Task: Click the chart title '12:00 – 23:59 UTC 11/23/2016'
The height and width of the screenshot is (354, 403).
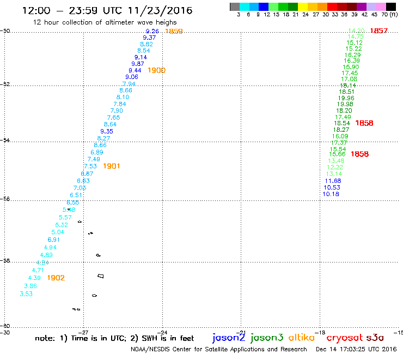Action: click(107, 10)
